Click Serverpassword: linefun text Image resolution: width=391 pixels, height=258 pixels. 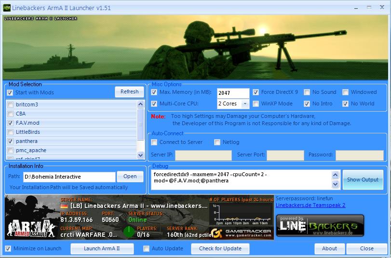pos(304,198)
